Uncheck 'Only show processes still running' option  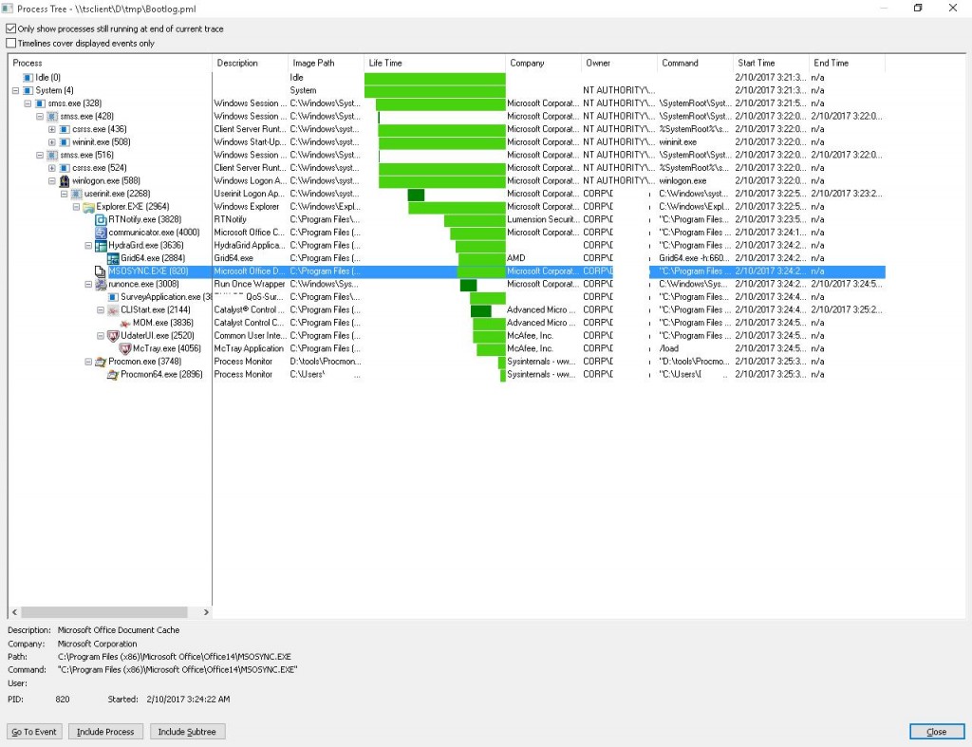click(x=9, y=28)
